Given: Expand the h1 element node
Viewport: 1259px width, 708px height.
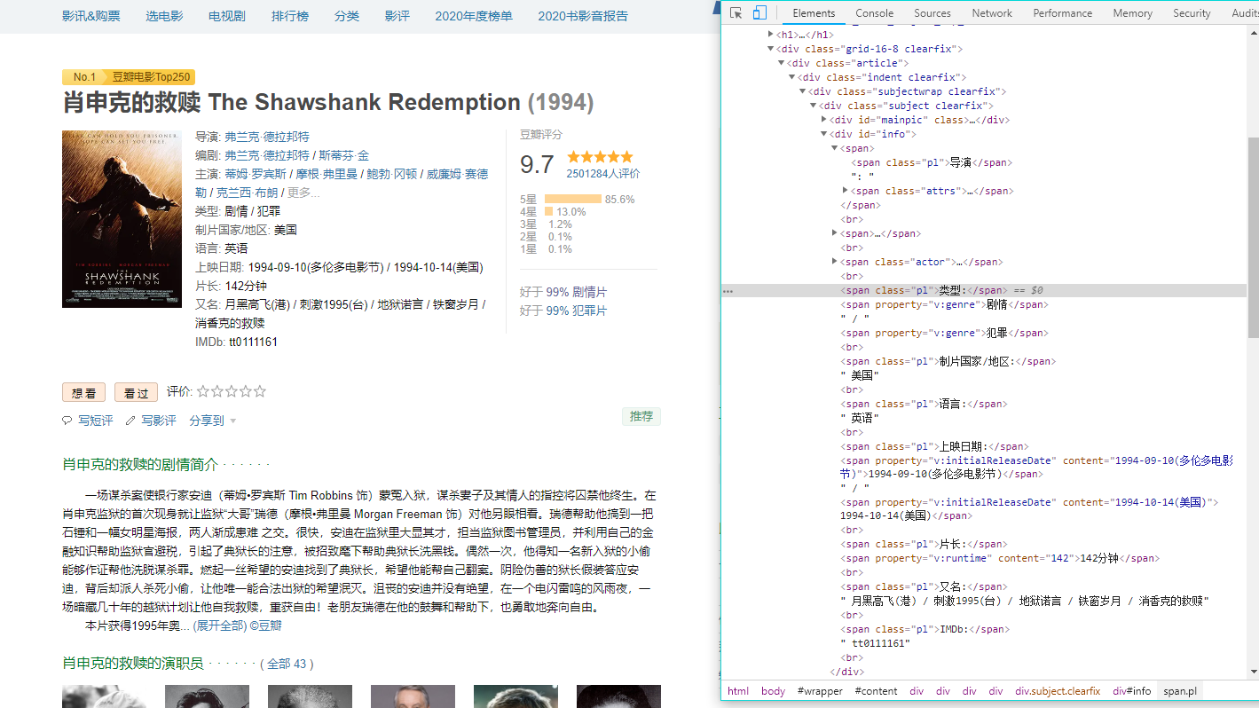Looking at the screenshot, I should (771, 35).
